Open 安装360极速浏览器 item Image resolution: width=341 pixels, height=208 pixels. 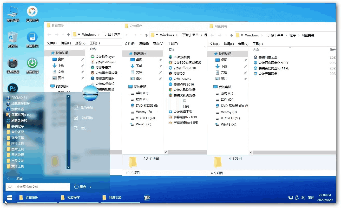click(185, 62)
